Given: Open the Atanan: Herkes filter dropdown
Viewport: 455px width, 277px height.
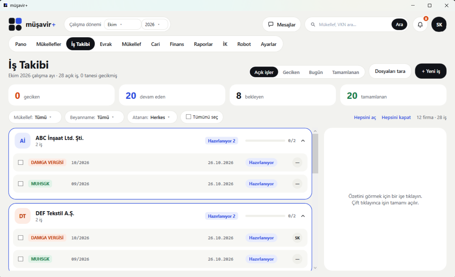Looking at the screenshot, I should (152, 117).
